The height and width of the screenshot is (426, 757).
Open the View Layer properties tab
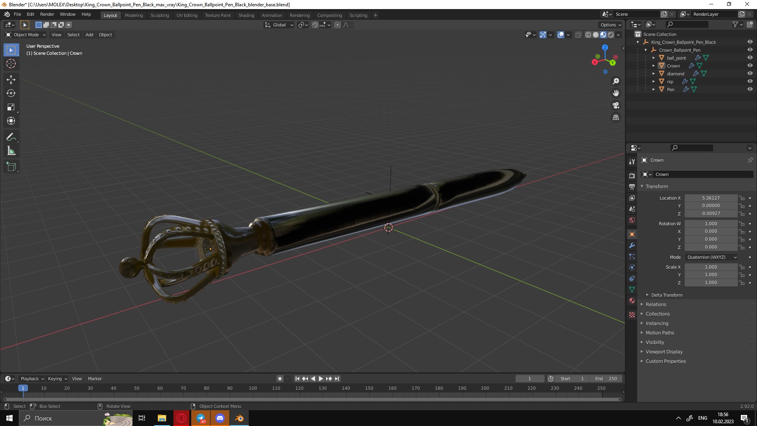click(x=632, y=198)
